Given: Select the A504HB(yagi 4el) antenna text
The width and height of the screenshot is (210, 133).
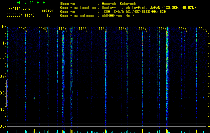Looking at the screenshot, I should click(x=118, y=16).
